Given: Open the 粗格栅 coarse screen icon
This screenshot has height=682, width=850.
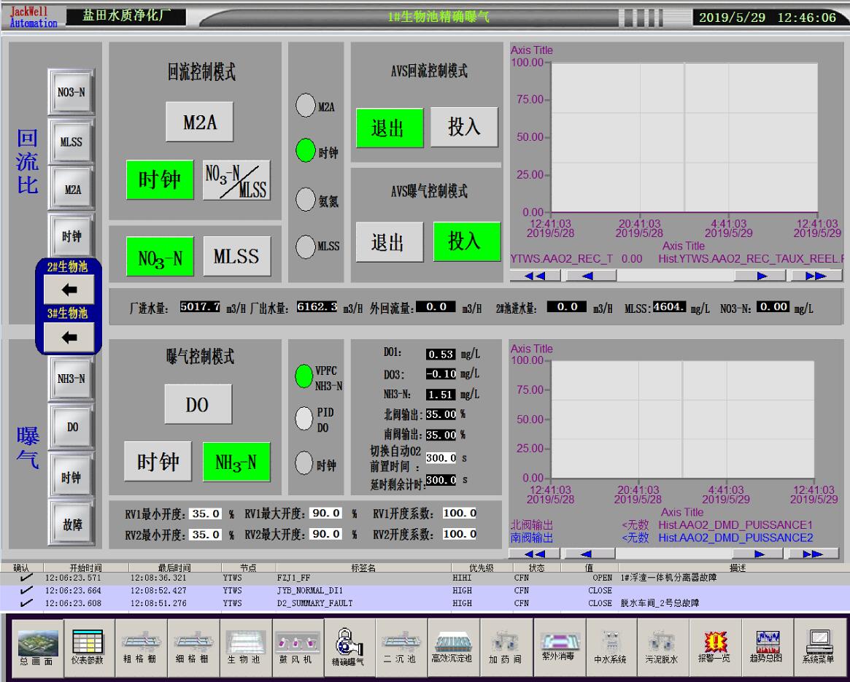Looking at the screenshot, I should point(140,648).
